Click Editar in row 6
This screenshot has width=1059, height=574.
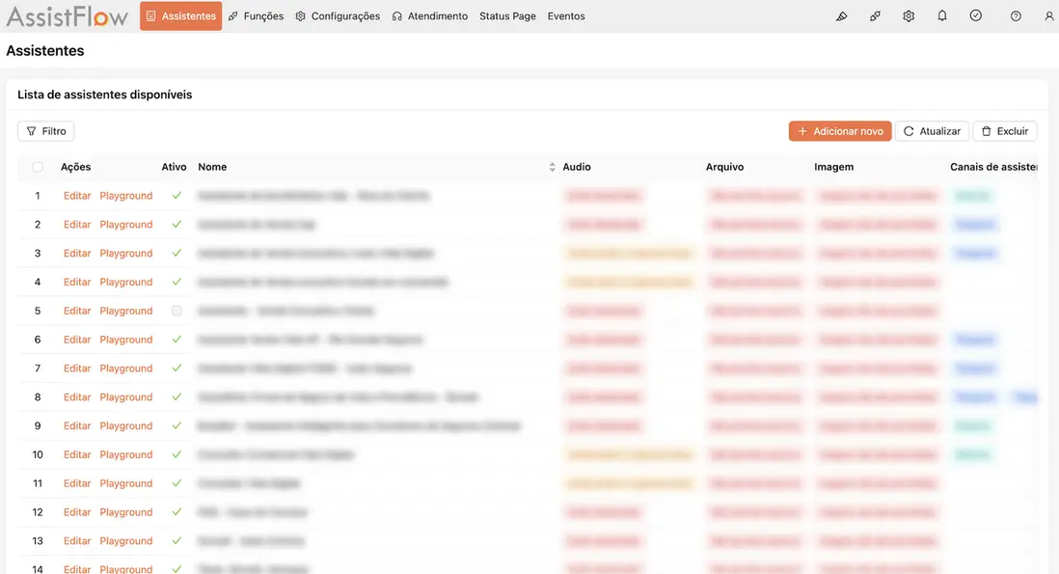coord(77,340)
